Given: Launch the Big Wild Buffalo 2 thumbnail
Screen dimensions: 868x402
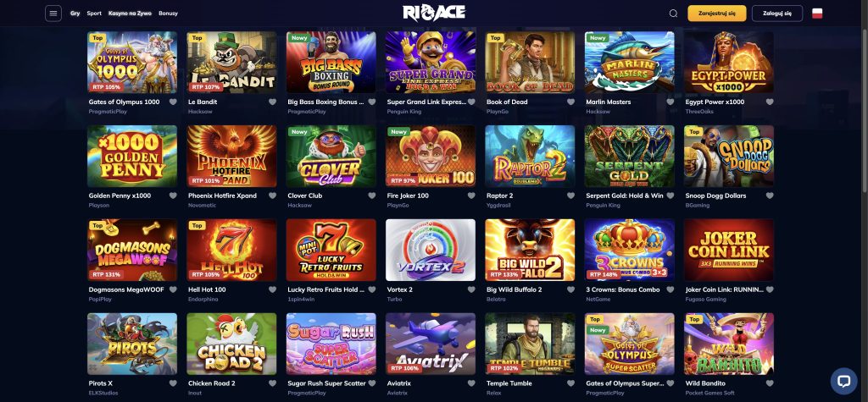Looking at the screenshot, I should pos(530,250).
